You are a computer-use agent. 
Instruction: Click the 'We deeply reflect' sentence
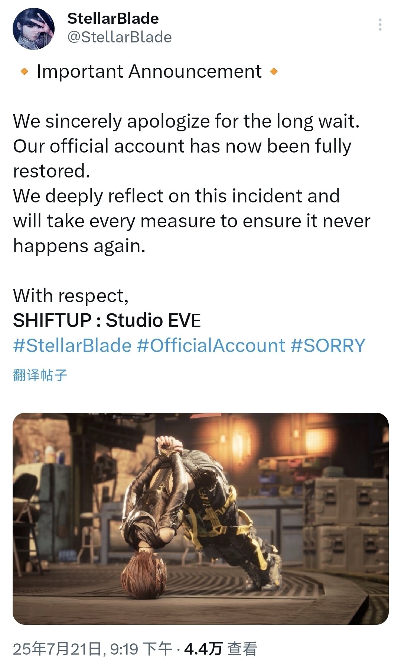coord(192,221)
